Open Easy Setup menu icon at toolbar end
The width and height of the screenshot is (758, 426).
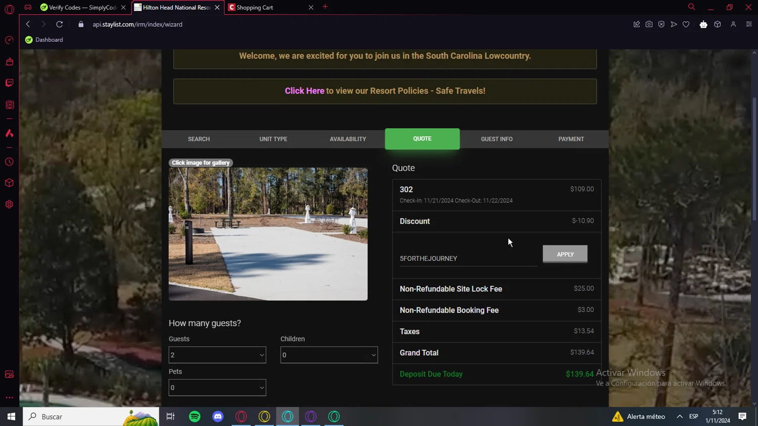pyautogui.click(x=749, y=24)
